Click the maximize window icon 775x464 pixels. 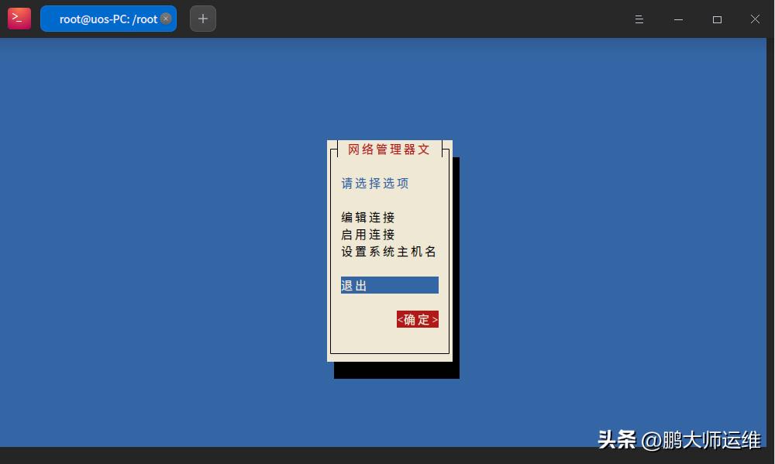(x=717, y=19)
